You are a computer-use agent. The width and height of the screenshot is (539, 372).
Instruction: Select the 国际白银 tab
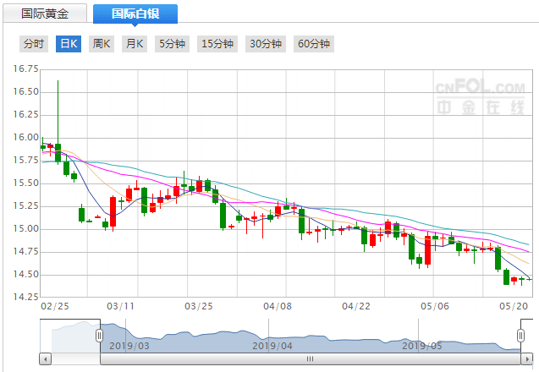click(135, 14)
